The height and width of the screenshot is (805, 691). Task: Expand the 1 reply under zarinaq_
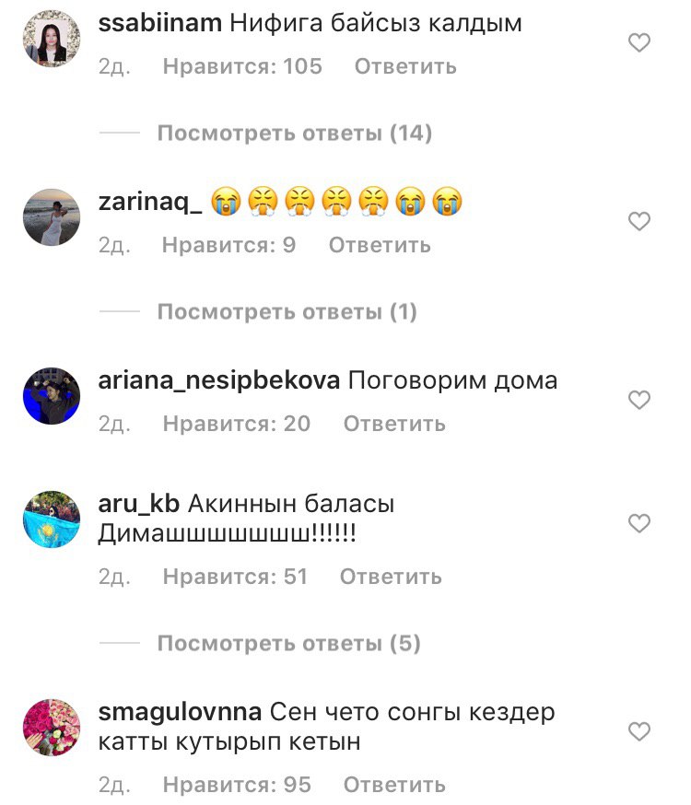(287, 311)
